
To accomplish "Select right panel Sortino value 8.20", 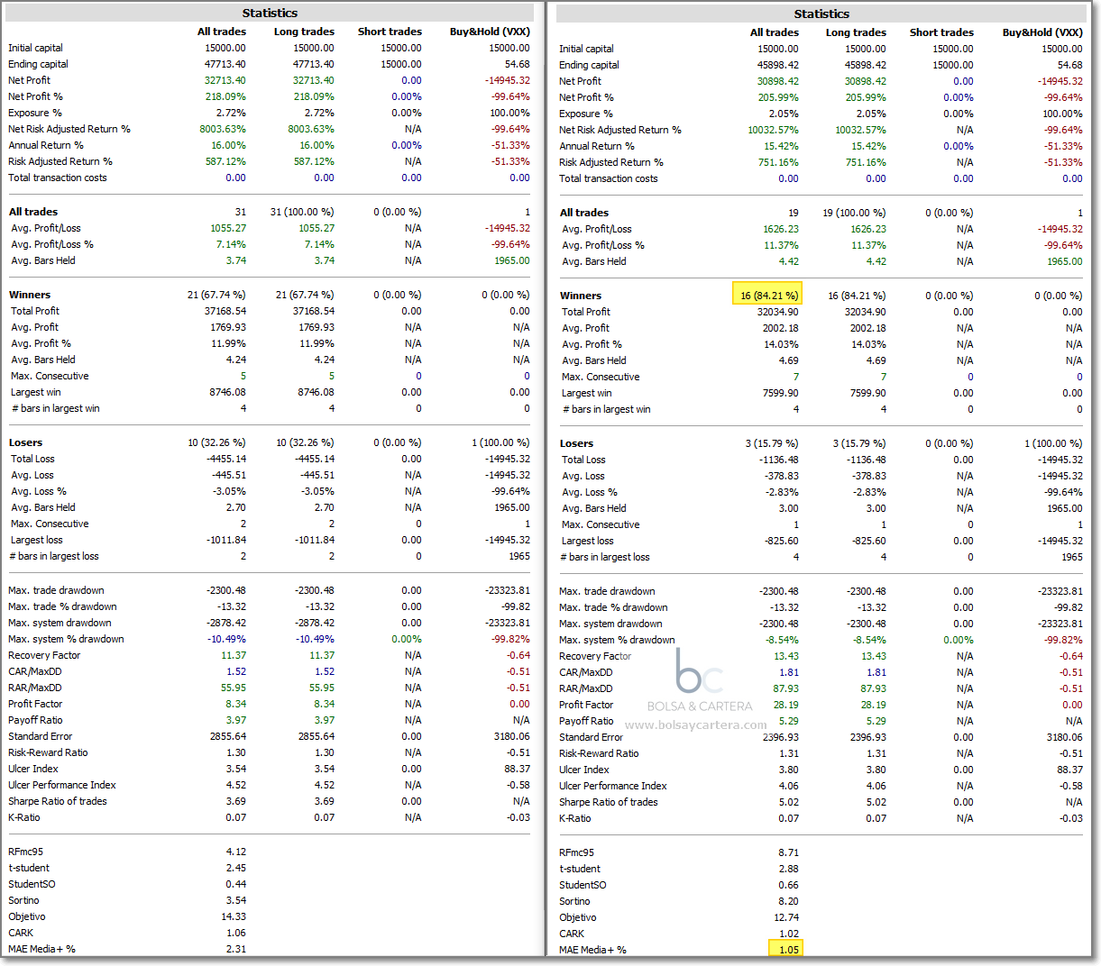I will pyautogui.click(x=789, y=901).
